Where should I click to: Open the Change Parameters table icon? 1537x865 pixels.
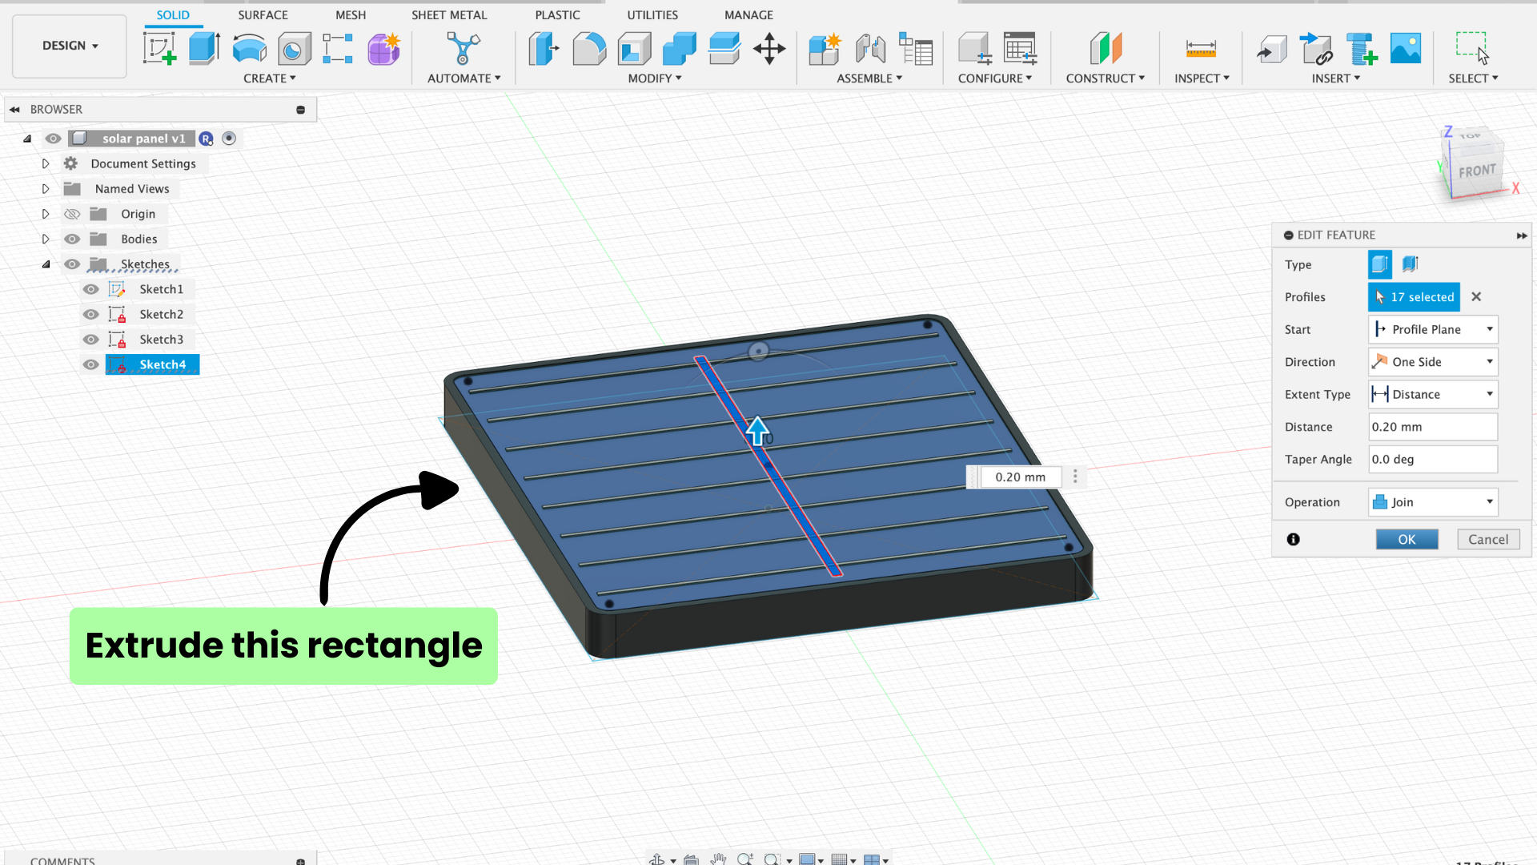916,49
